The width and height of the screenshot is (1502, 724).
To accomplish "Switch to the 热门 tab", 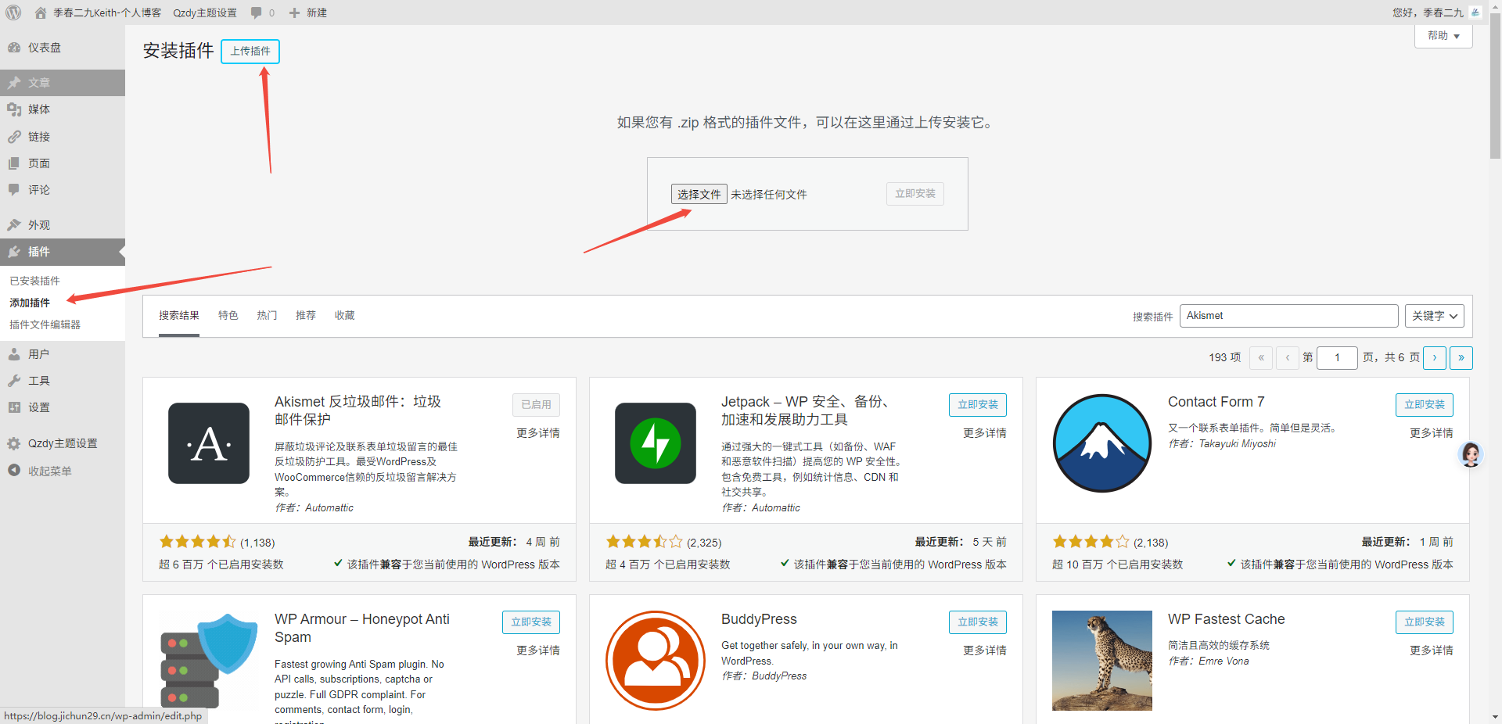I will click(267, 316).
